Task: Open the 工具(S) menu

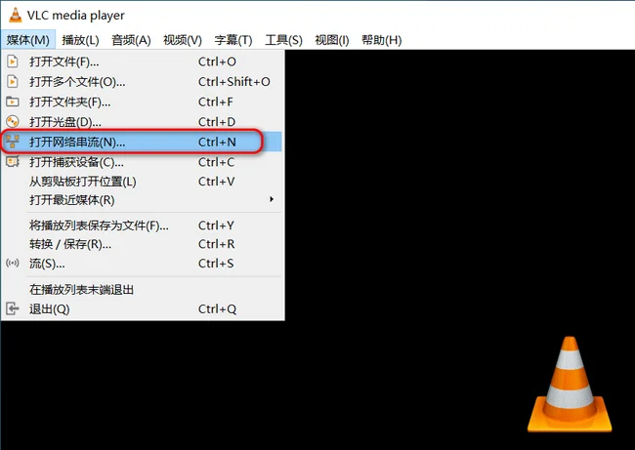Action: 283,40
